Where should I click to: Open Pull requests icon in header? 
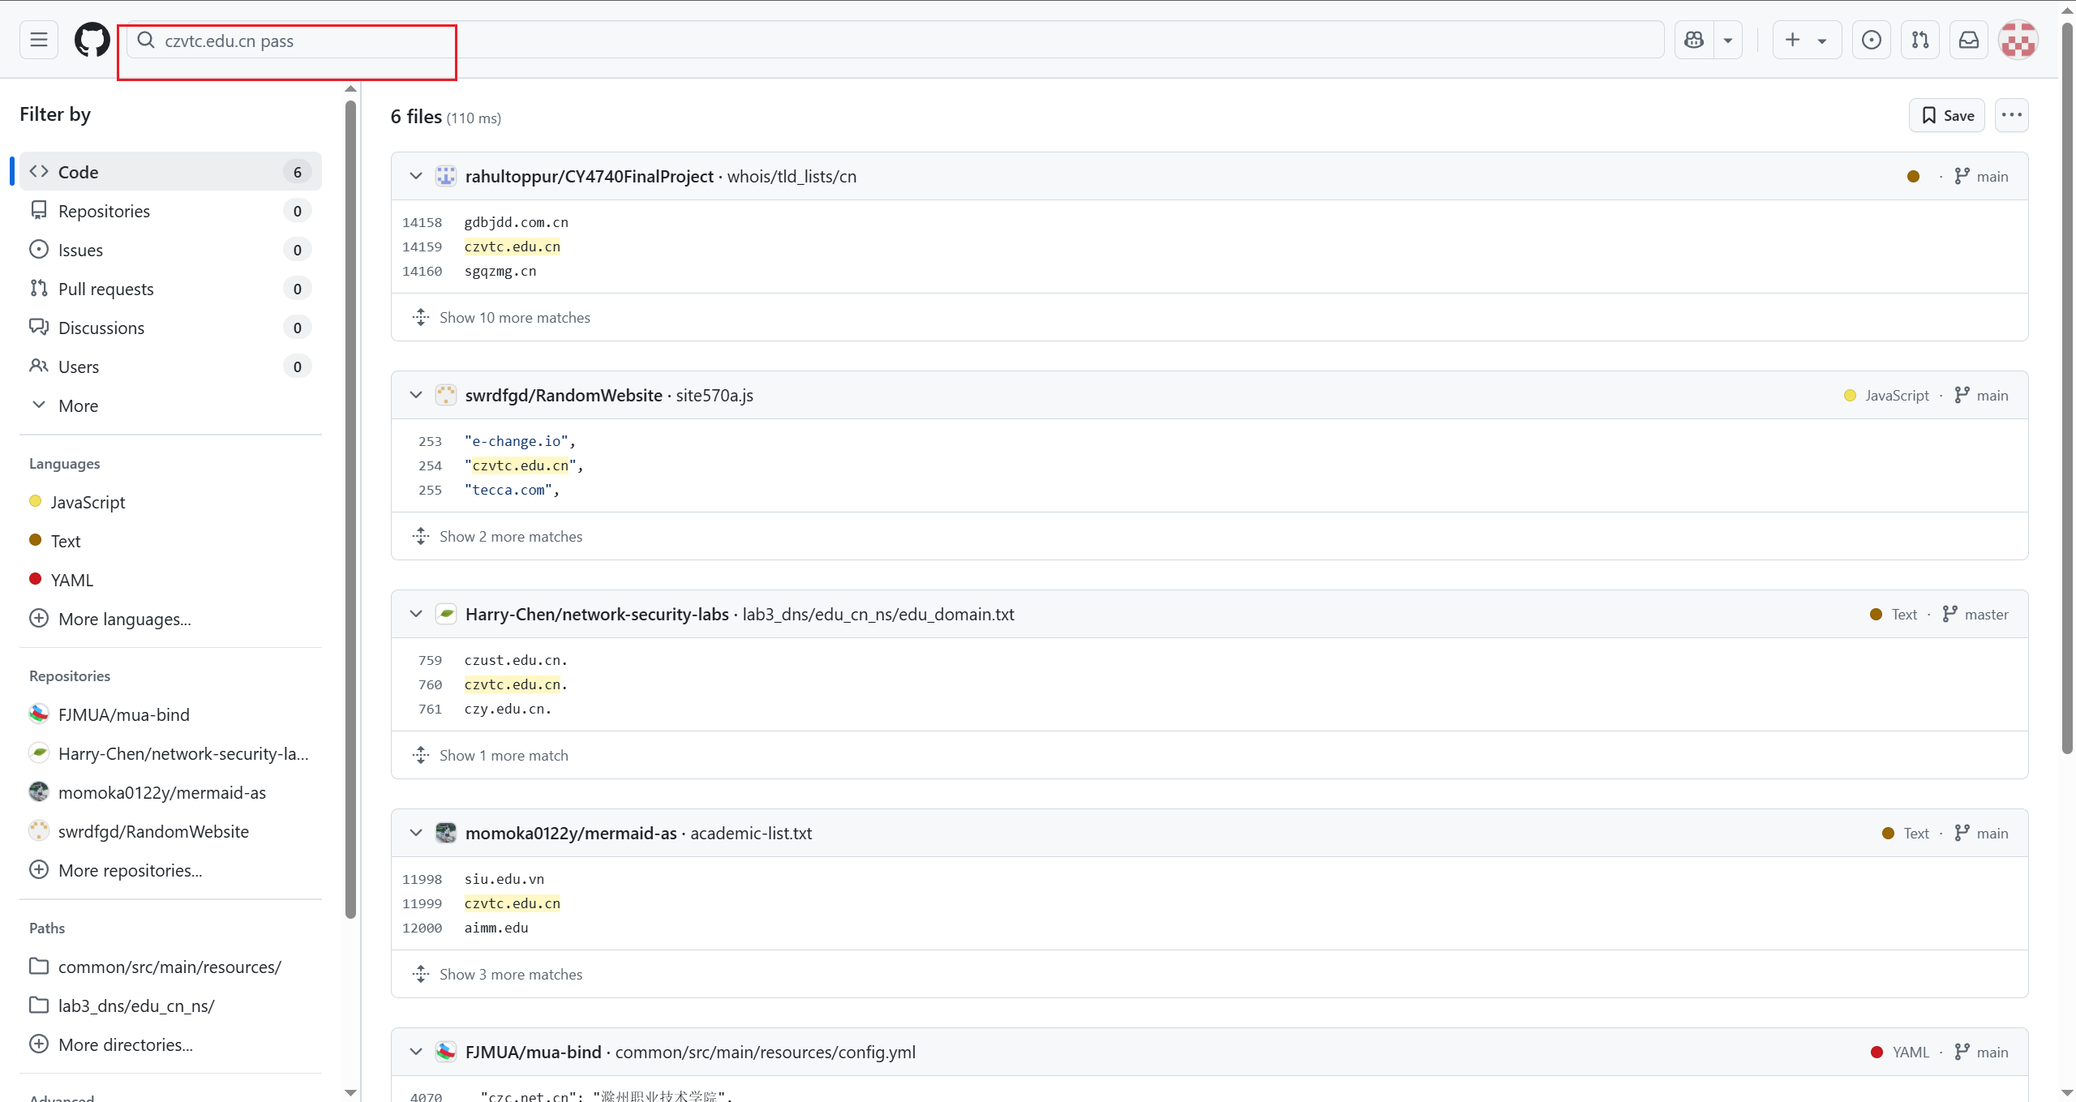(1919, 40)
